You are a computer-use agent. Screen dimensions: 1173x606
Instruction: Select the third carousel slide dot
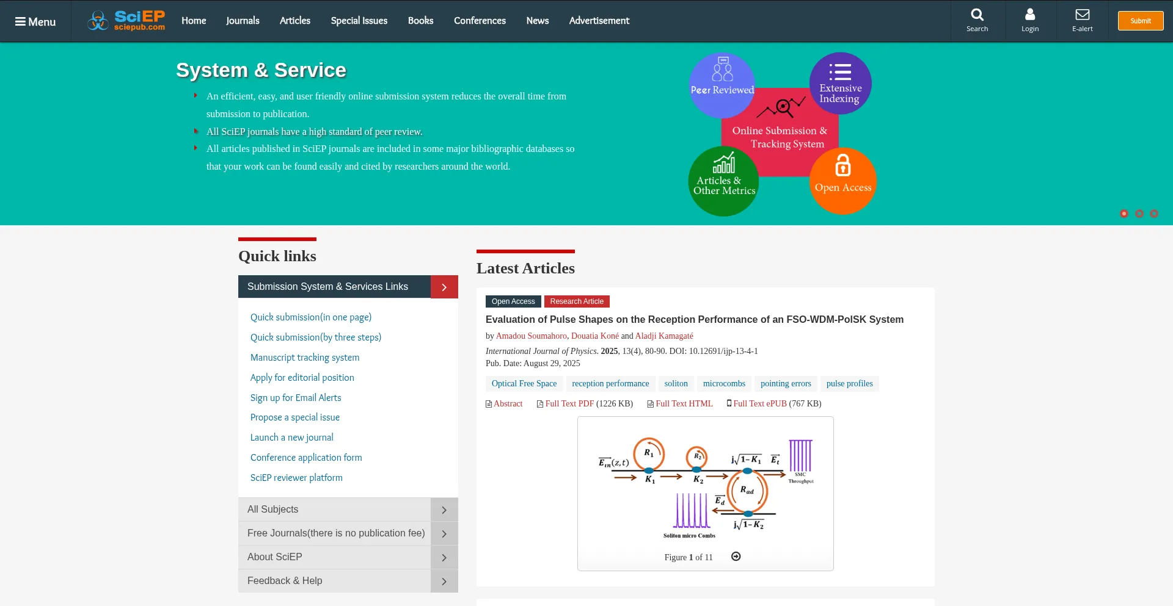(1153, 214)
